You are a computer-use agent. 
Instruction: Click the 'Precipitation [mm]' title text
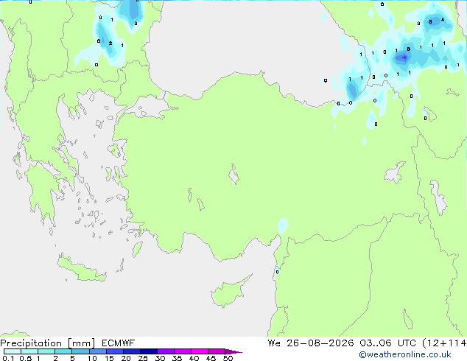48,343
